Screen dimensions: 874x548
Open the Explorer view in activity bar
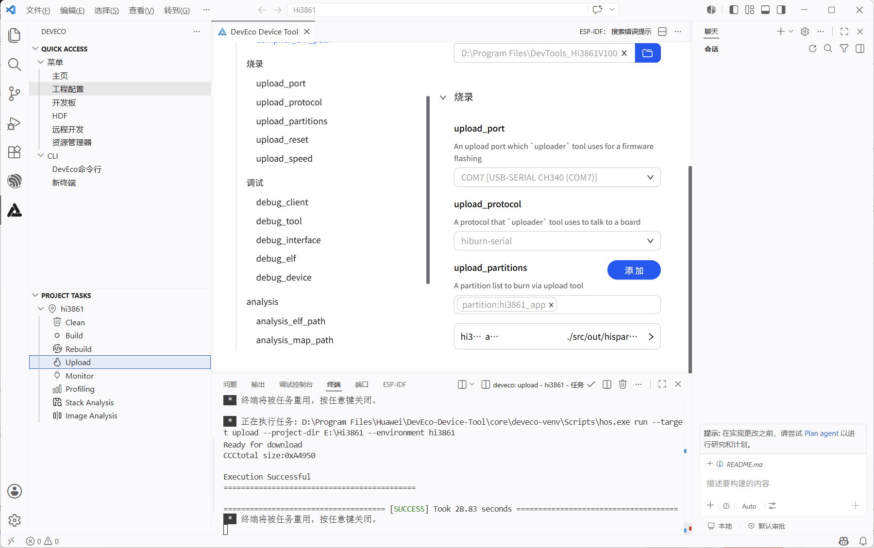click(15, 35)
